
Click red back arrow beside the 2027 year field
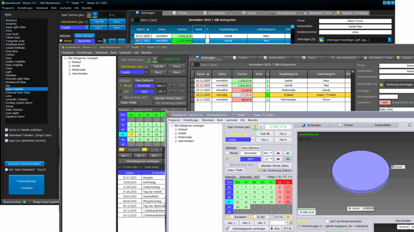click(278, 159)
